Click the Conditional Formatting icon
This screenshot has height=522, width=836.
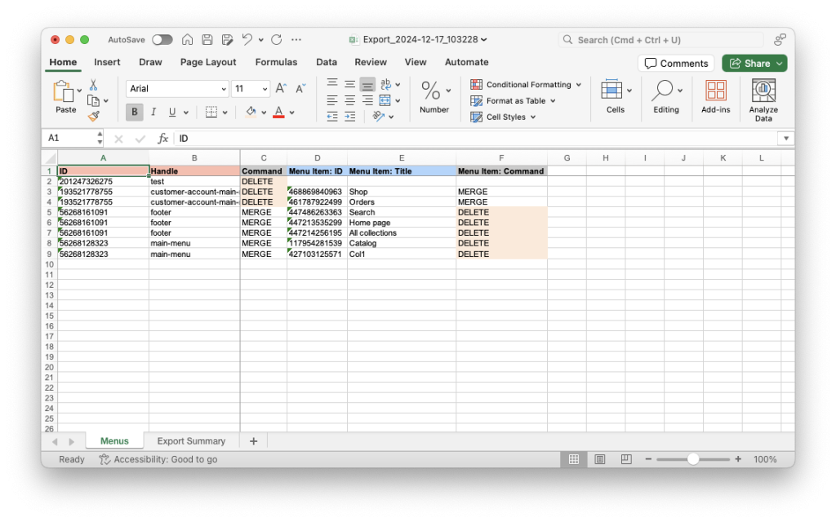click(477, 84)
